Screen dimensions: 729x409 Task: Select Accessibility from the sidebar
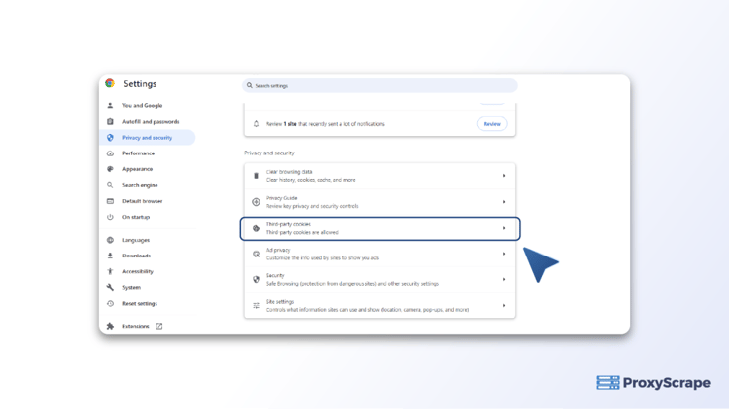pos(137,271)
